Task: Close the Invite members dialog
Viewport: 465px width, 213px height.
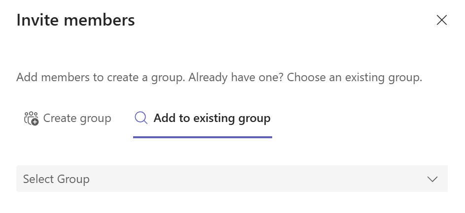Action: pos(441,20)
